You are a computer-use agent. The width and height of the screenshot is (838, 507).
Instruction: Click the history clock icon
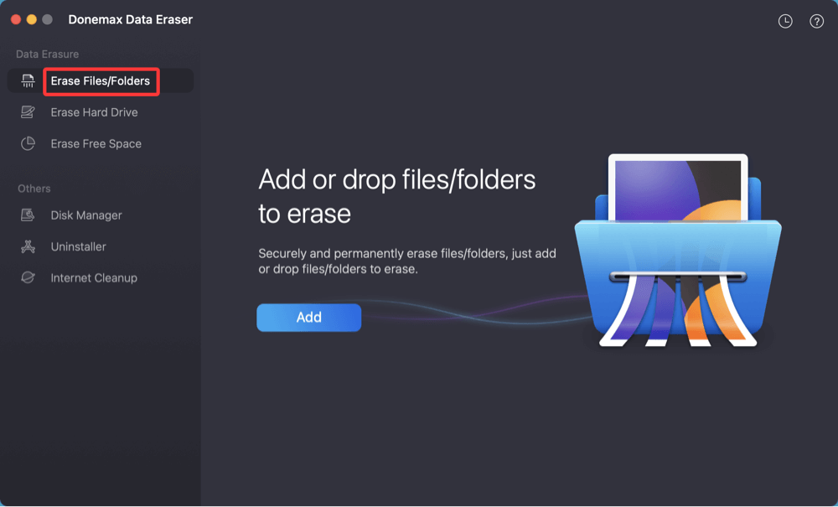tap(785, 21)
